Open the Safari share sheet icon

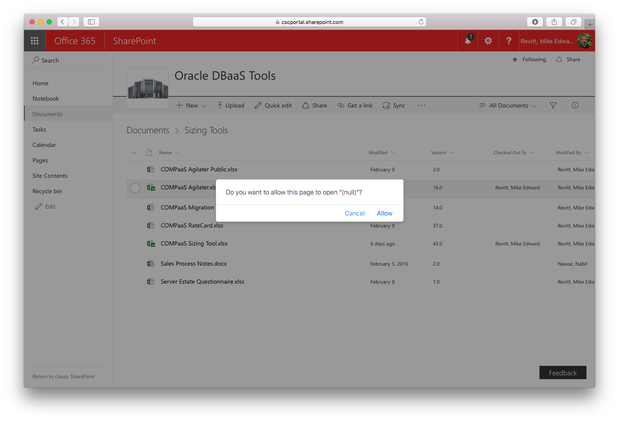554,22
